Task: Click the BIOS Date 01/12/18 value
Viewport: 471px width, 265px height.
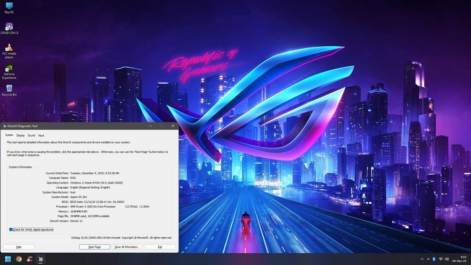Action: click(97, 202)
